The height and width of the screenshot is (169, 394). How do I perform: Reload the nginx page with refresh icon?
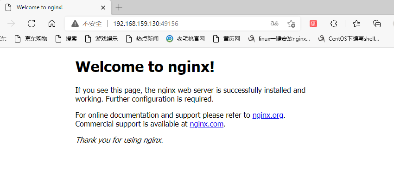click(32, 24)
